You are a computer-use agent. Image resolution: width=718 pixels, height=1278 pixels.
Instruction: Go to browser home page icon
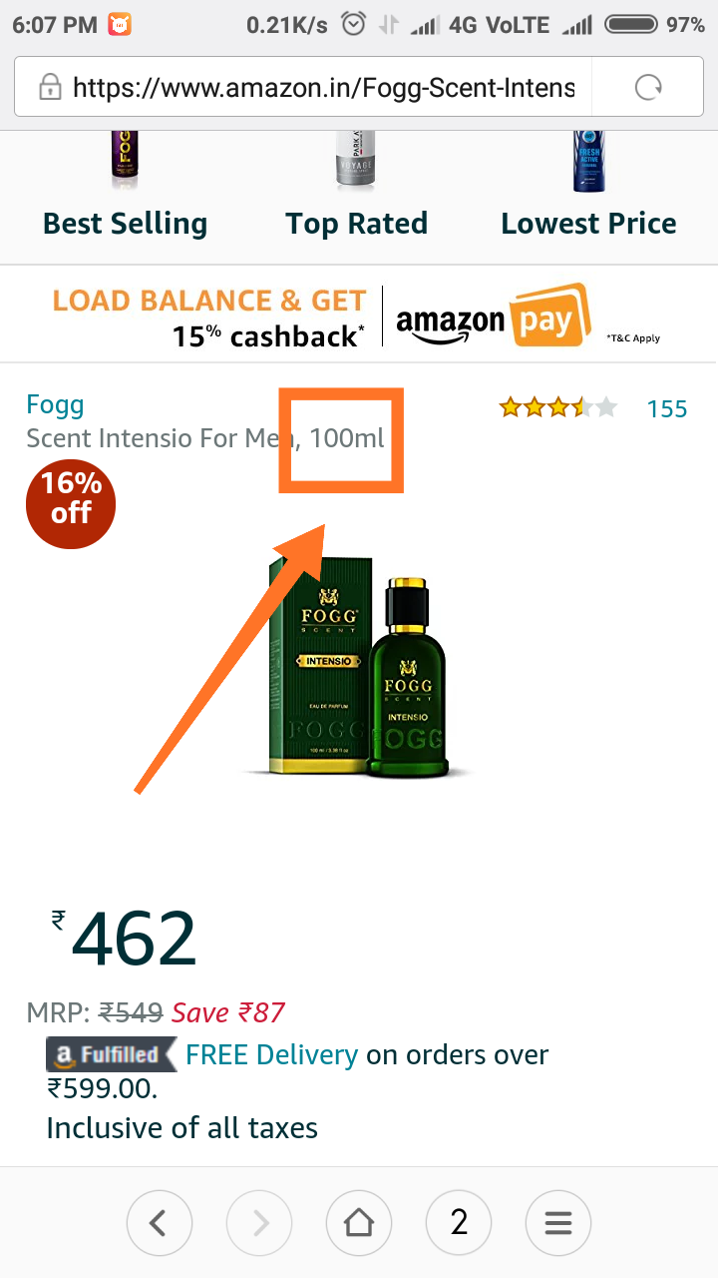pyautogui.click(x=358, y=1222)
